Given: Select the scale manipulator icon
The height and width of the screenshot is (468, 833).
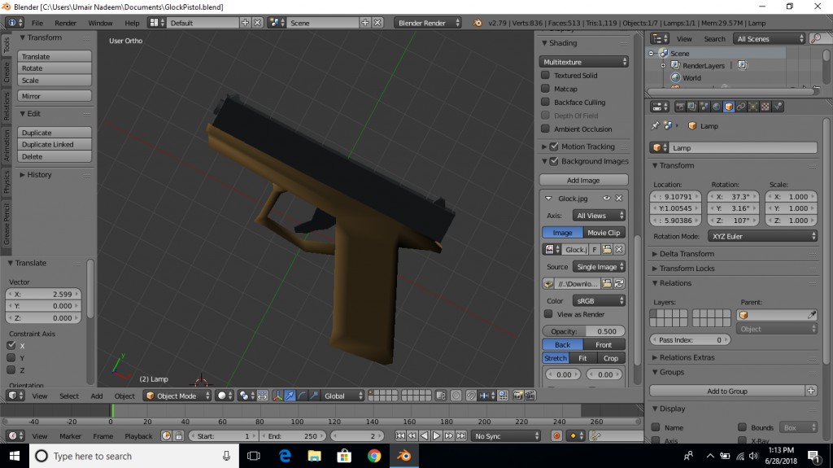Looking at the screenshot, I should (314, 396).
